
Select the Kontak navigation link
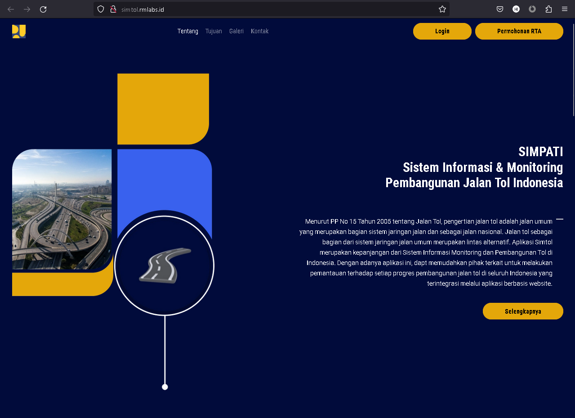click(x=259, y=31)
